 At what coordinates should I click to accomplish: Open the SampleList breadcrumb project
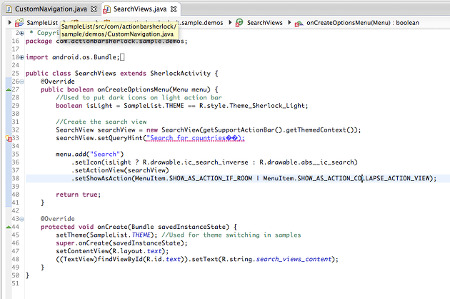42,23
